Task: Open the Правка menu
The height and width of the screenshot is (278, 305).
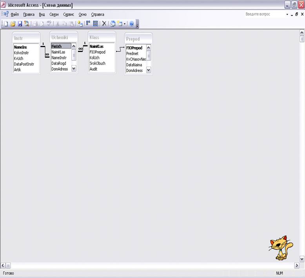Action: tap(29, 15)
